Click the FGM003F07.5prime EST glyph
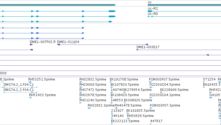The width and height of the screenshot is (221, 125). (x=151, y=82)
